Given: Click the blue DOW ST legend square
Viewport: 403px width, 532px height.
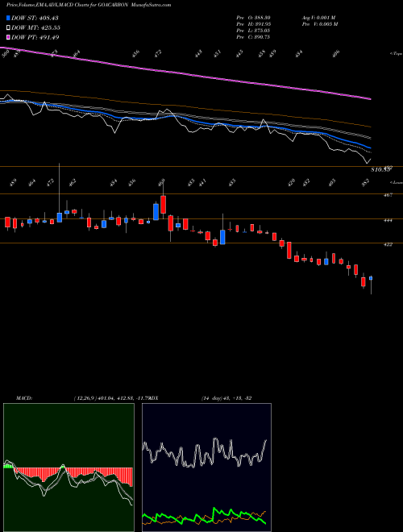Looking at the screenshot, I should point(8,18).
